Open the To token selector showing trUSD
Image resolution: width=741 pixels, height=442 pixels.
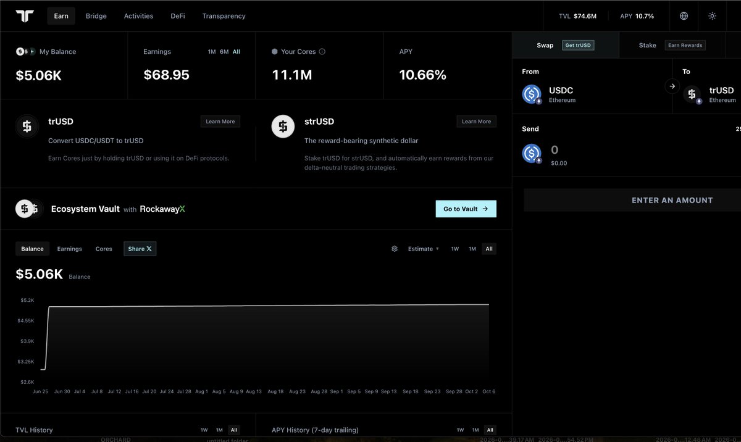[x=713, y=94]
